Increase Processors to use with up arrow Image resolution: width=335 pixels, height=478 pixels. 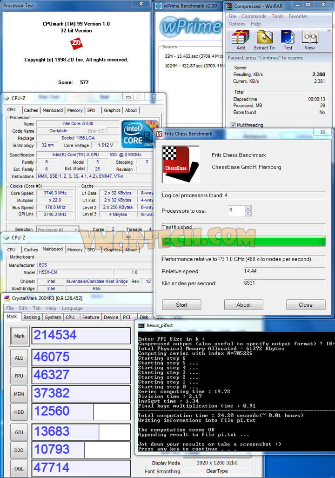click(248, 208)
